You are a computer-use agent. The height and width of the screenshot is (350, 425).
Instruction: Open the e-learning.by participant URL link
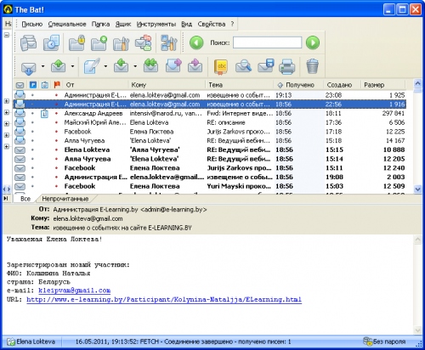[x=164, y=299]
